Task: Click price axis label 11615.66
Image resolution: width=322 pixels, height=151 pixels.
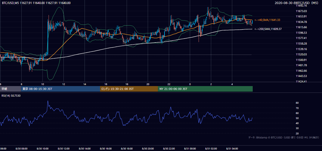Action: click(x=301, y=27)
